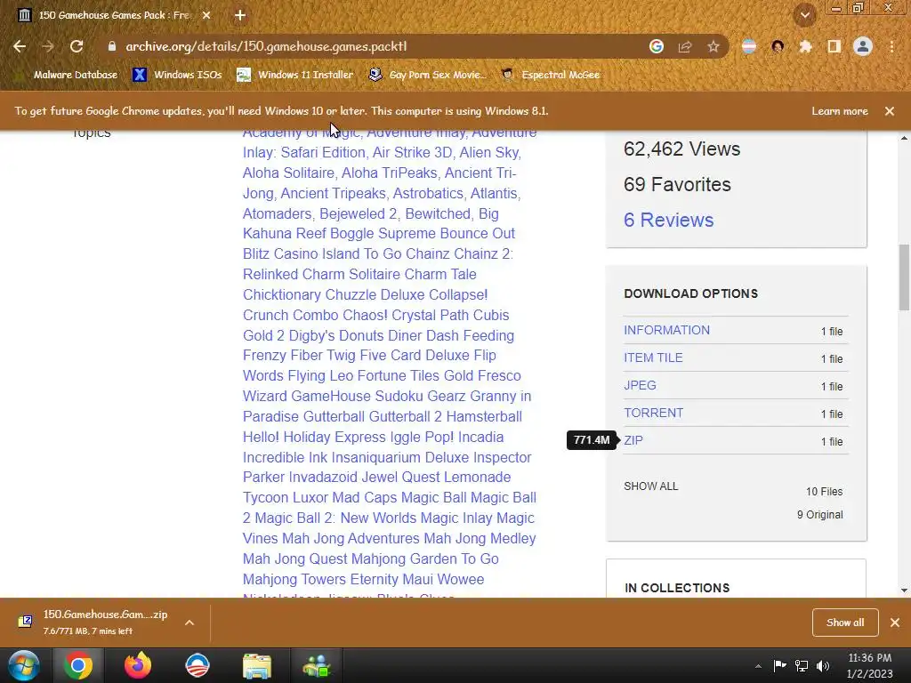Show hidden system tray icons
The height and width of the screenshot is (683, 911).
pyautogui.click(x=758, y=665)
